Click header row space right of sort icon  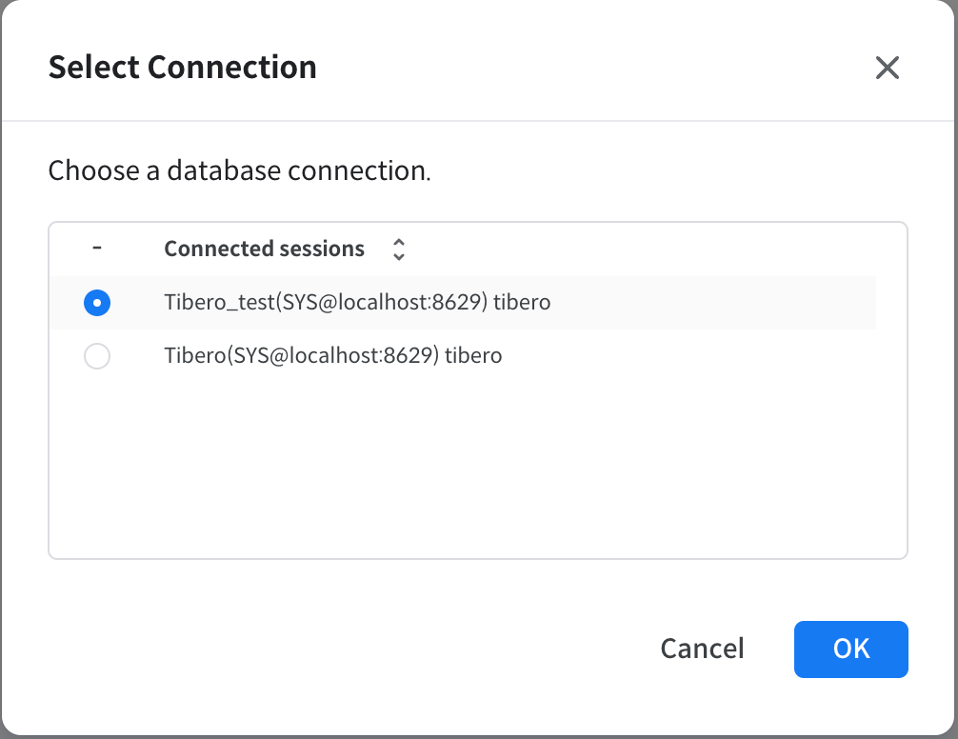click(648, 250)
